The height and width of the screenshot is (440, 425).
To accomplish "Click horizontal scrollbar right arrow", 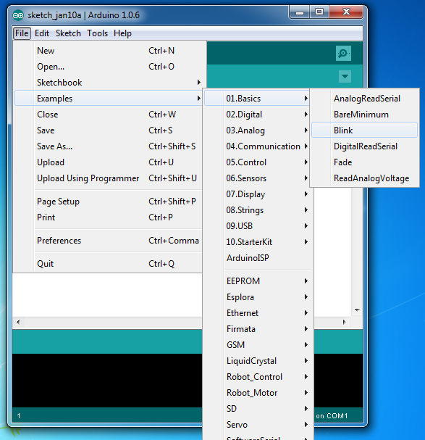I will coord(344,322).
